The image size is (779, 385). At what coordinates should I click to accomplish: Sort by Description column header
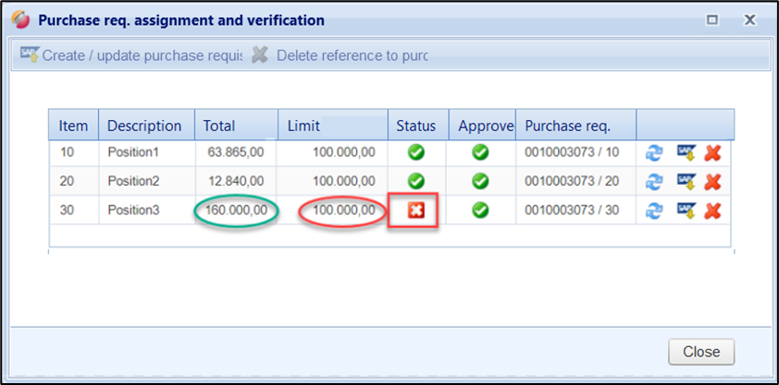pos(146,125)
